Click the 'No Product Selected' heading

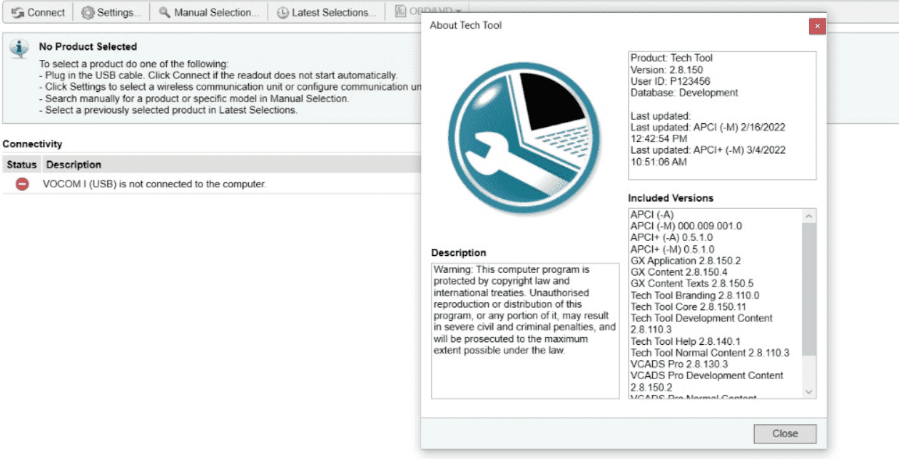pyautogui.click(x=88, y=46)
